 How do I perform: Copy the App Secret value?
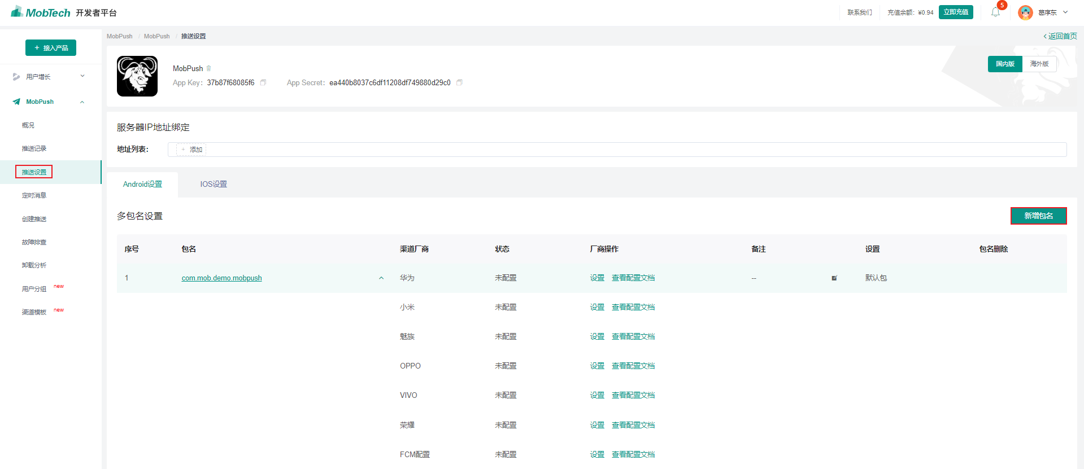(x=459, y=82)
